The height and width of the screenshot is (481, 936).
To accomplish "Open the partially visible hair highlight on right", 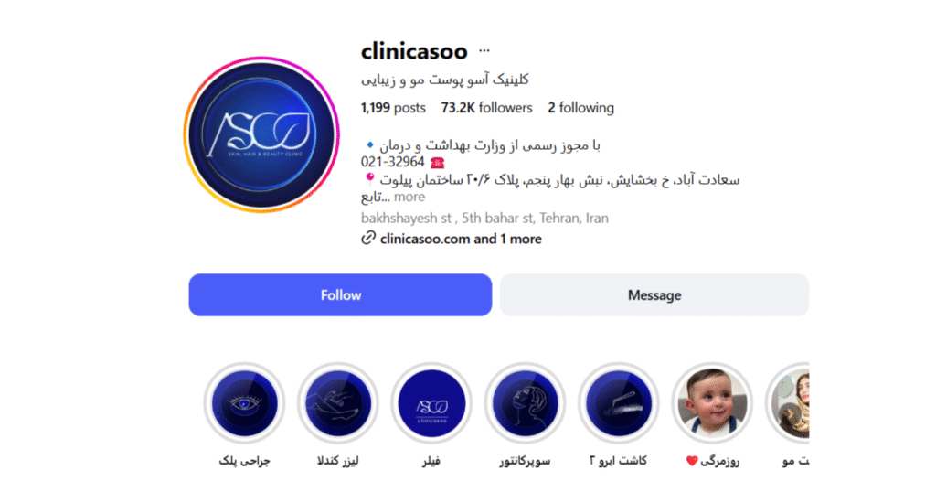I will pos(789,402).
